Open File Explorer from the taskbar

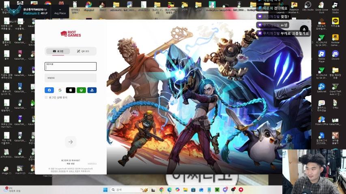point(185,190)
